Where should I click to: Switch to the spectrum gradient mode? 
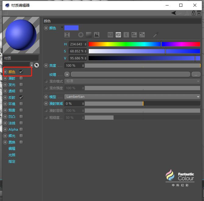click(89, 35)
